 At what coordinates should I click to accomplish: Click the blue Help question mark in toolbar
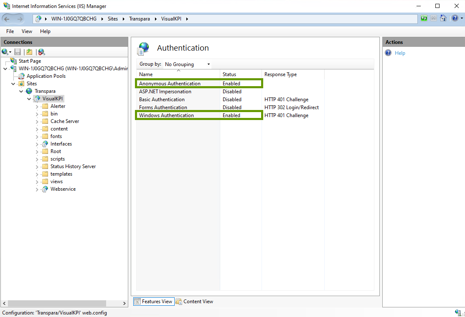(455, 18)
